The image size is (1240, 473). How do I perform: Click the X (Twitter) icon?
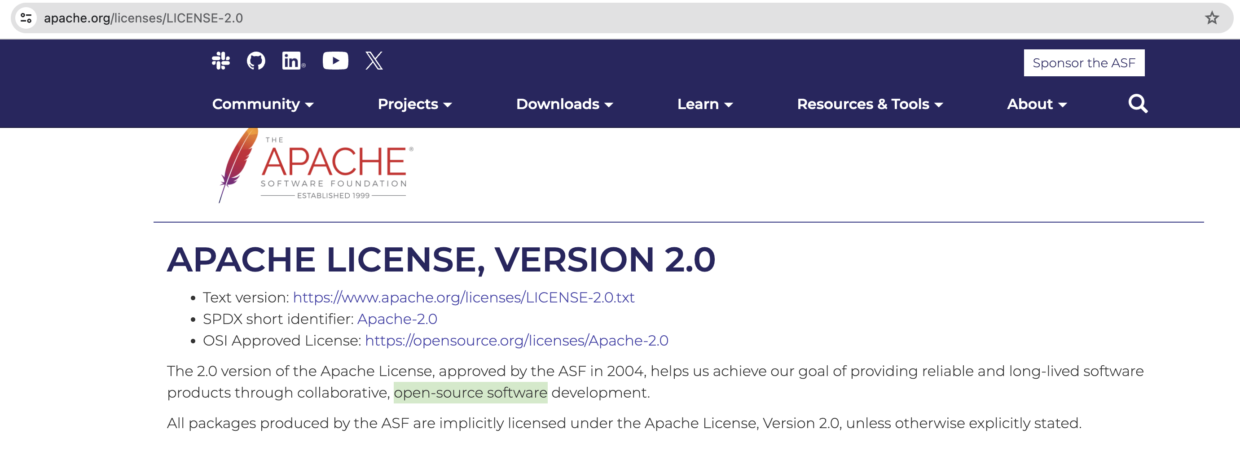tap(374, 61)
